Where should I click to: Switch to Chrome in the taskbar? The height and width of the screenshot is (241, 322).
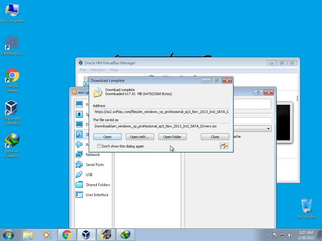click(67, 235)
